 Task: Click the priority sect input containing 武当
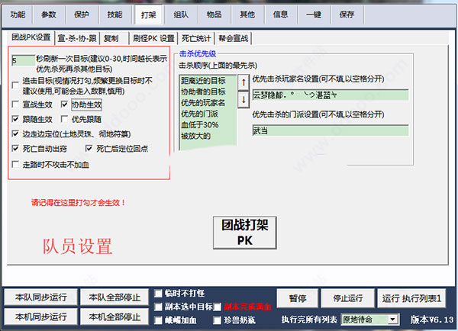pyautogui.click(x=331, y=130)
